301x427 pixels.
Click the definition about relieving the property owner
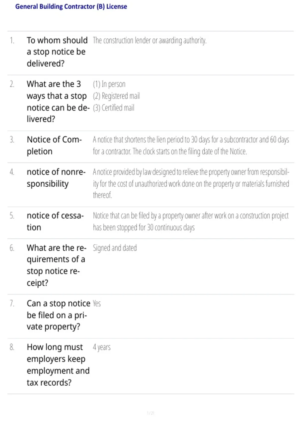(x=191, y=184)
